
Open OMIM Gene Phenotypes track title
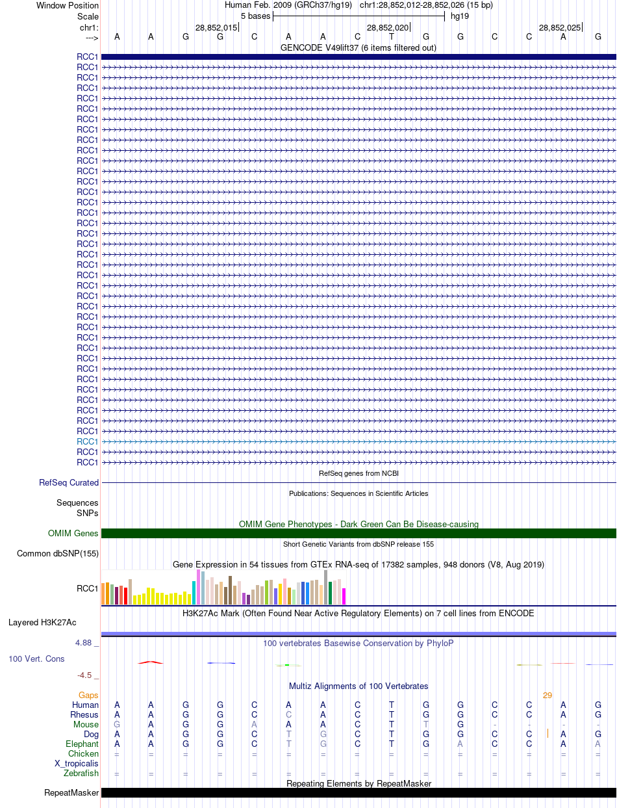pyautogui.click(x=359, y=524)
